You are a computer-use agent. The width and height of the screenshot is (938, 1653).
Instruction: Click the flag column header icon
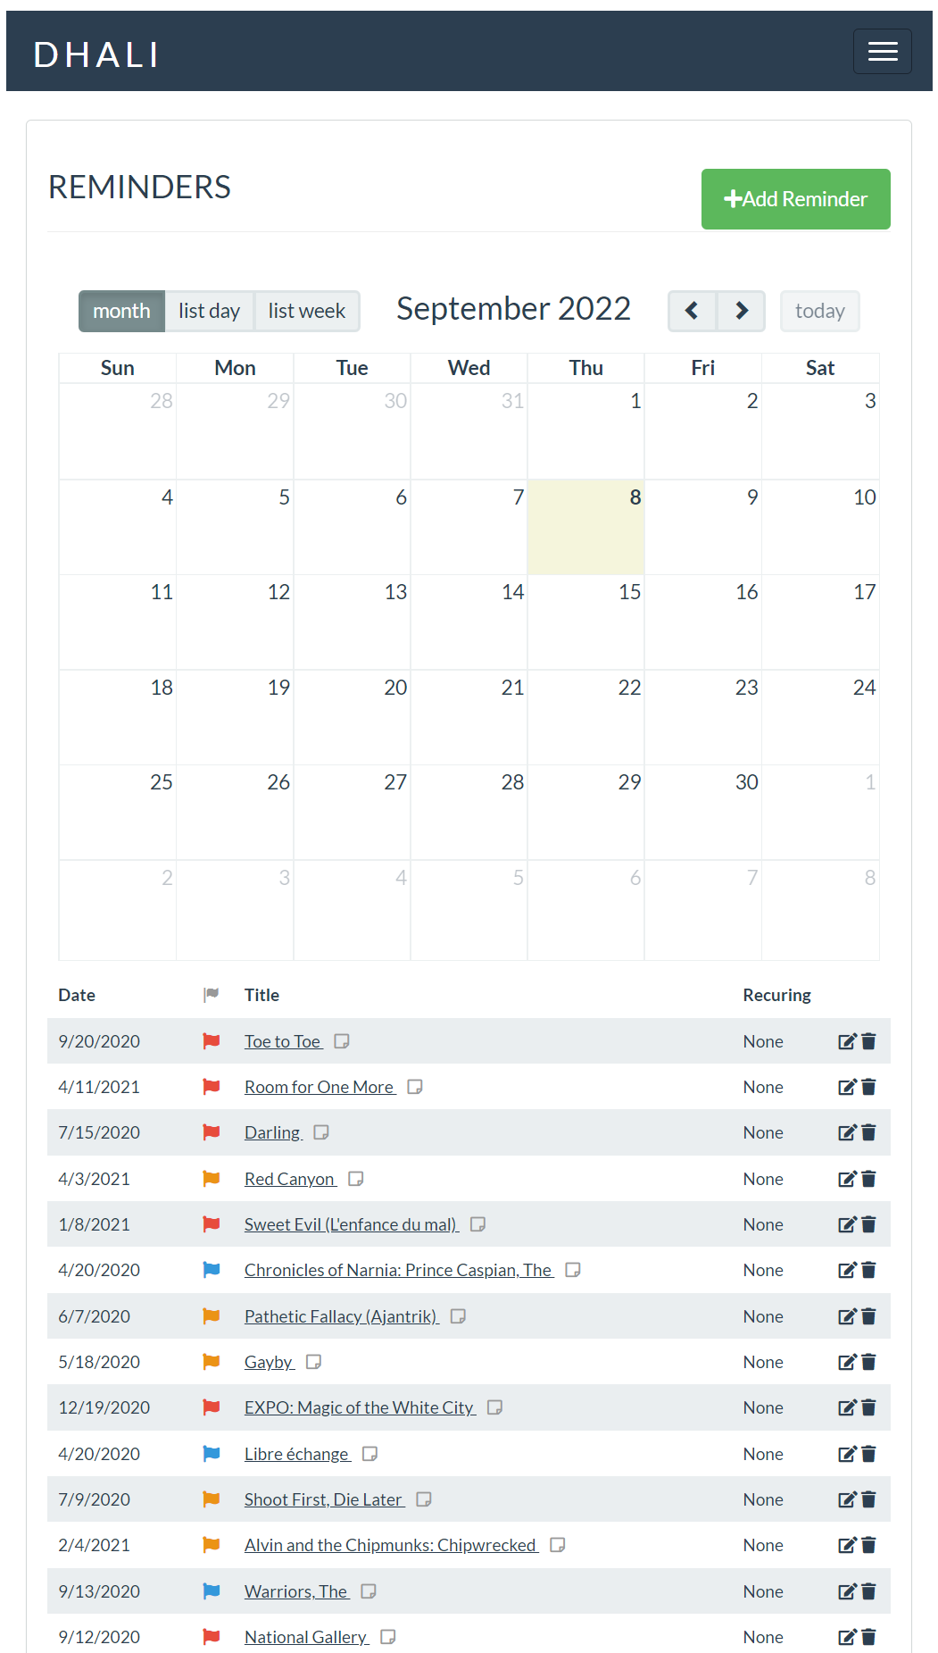(212, 995)
